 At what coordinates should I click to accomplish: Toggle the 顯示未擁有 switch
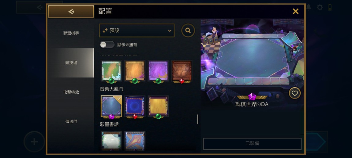[x=107, y=45]
